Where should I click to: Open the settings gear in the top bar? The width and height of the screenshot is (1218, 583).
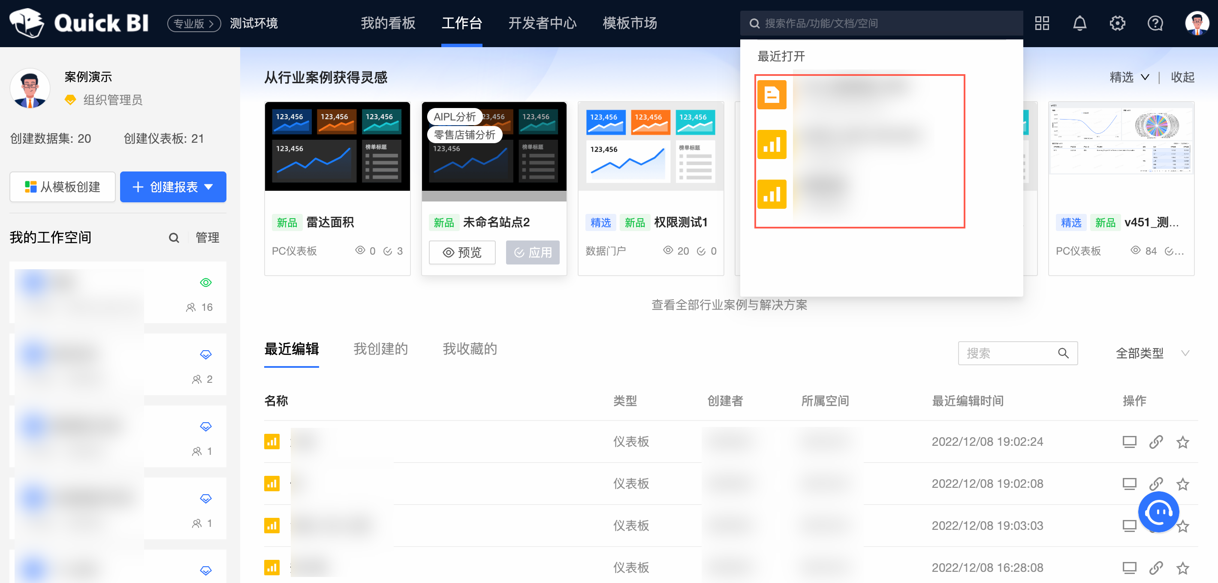(x=1117, y=23)
